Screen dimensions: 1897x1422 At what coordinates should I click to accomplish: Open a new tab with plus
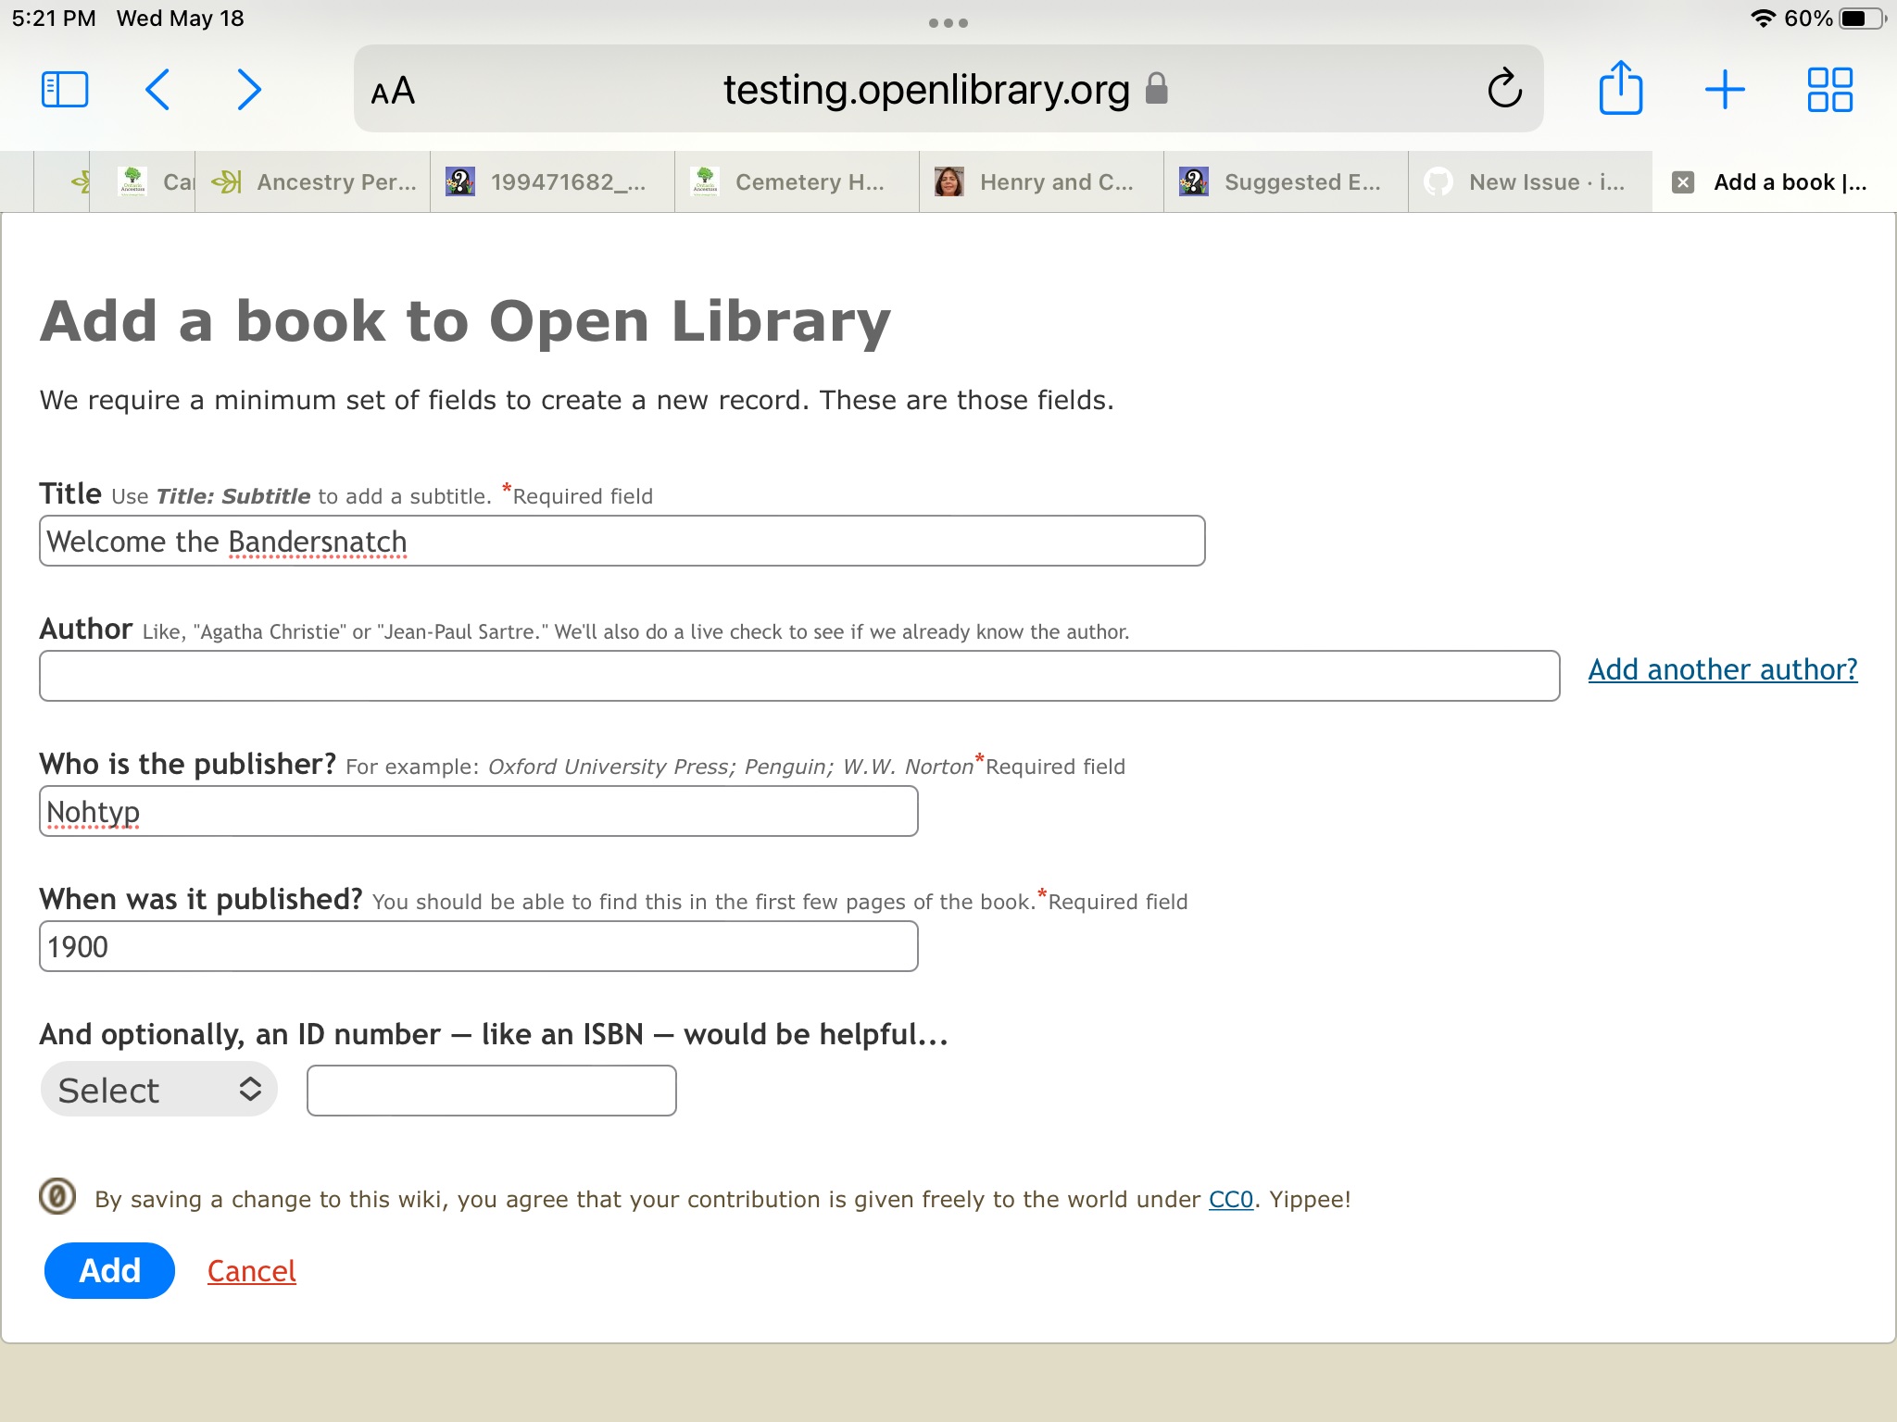coord(1725,90)
